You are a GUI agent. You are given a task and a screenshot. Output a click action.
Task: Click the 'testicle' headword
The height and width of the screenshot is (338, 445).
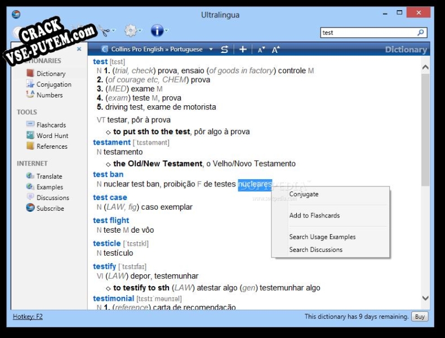tap(107, 243)
